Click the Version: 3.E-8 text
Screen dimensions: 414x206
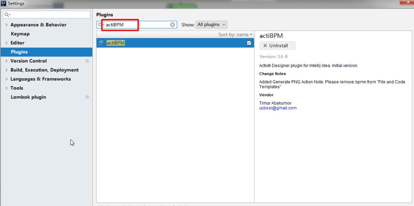[273, 57]
